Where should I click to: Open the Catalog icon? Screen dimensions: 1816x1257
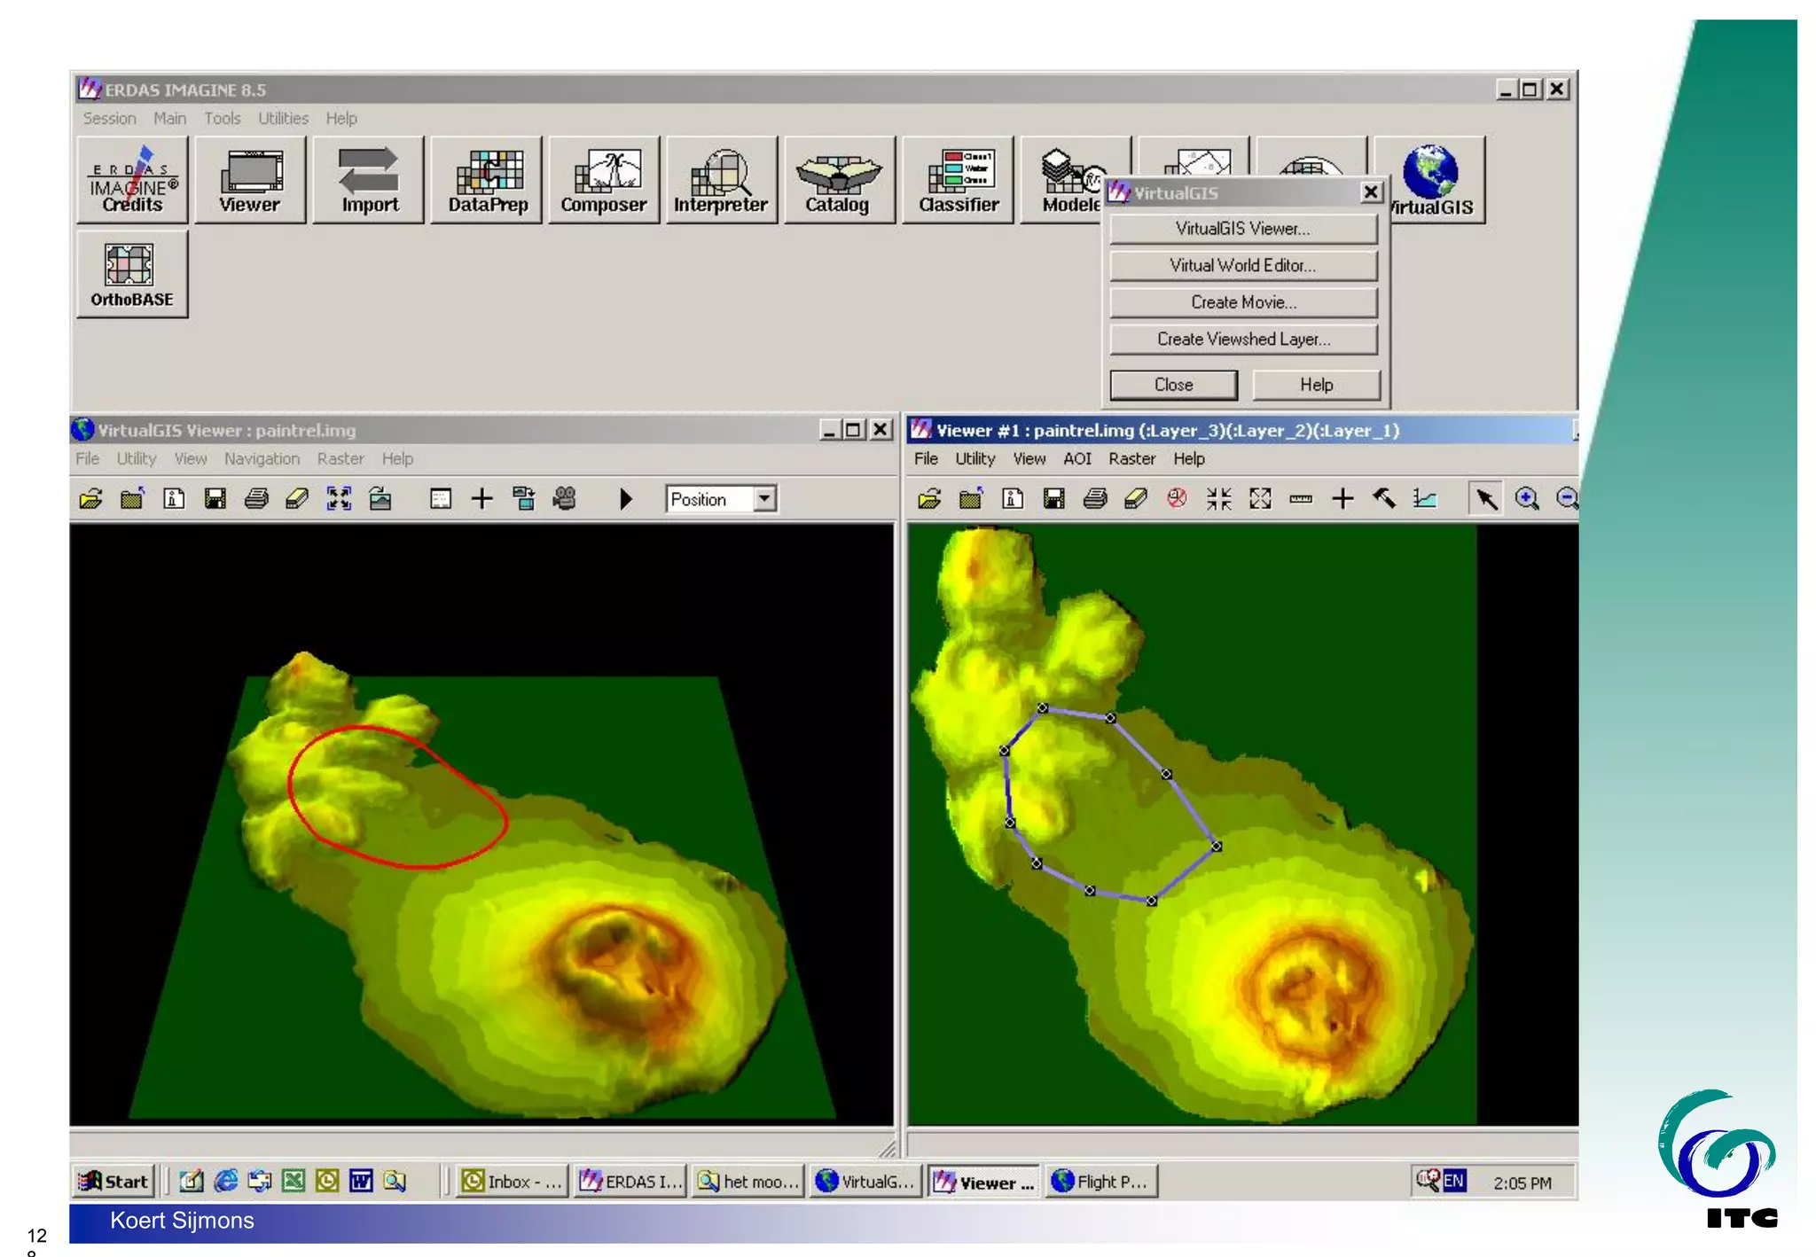point(837,180)
